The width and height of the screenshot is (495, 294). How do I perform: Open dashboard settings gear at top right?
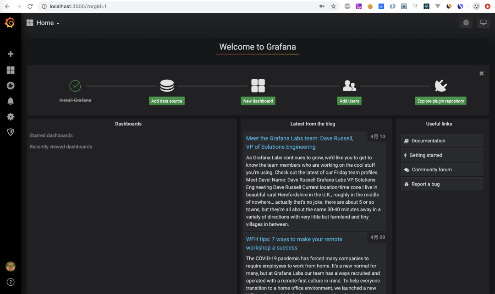(x=466, y=23)
